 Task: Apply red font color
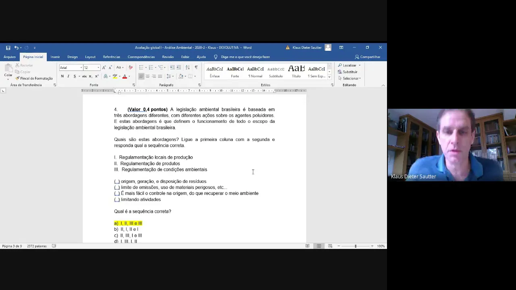[x=125, y=76]
